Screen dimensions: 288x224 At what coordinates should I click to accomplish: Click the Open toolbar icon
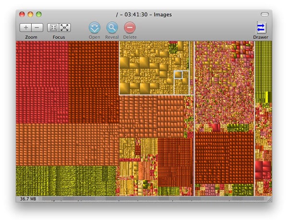click(95, 27)
